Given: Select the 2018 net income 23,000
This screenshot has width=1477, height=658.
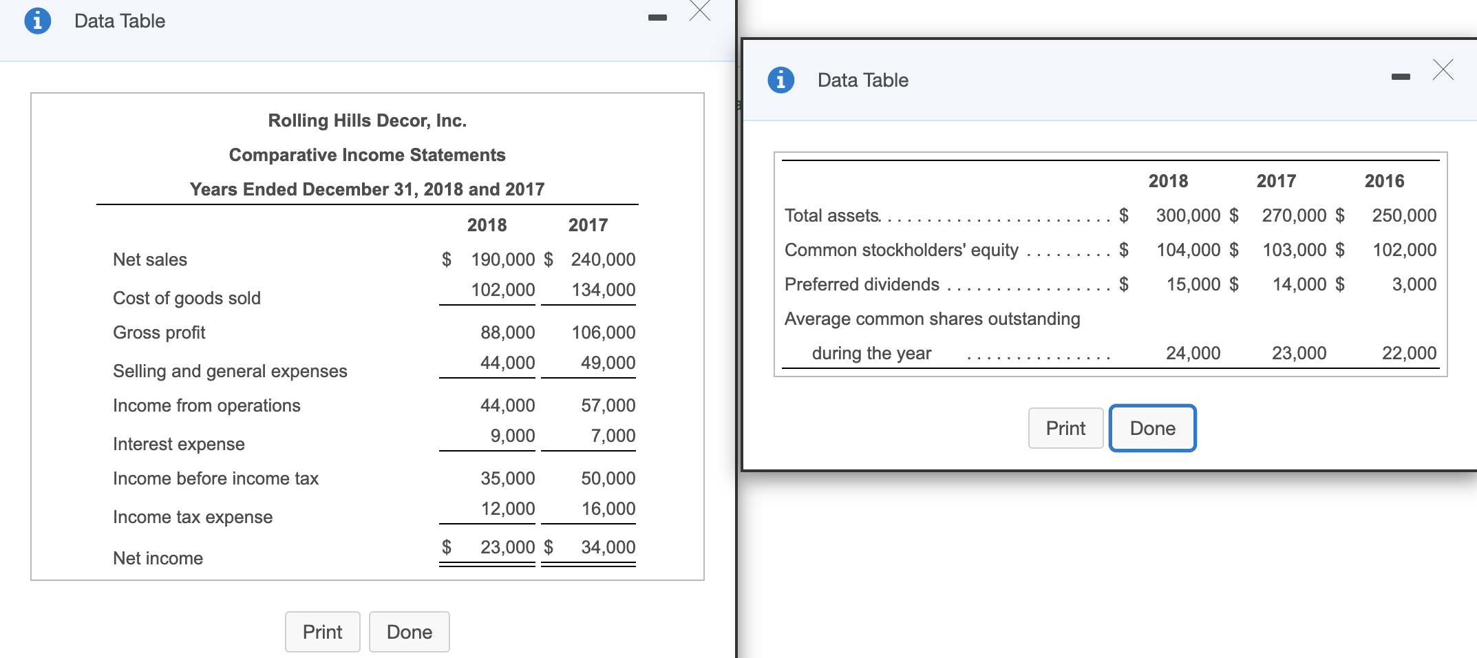Looking at the screenshot, I should click(x=507, y=547).
